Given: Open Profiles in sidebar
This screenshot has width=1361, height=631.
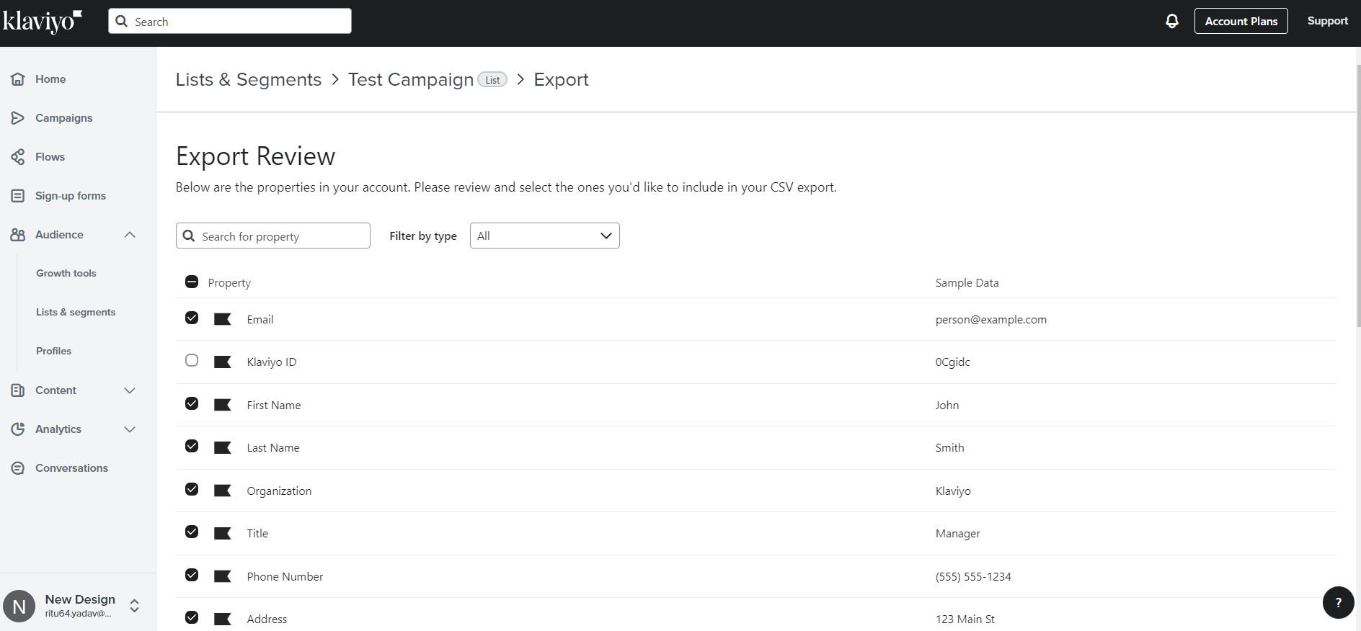Looking at the screenshot, I should click(x=54, y=351).
